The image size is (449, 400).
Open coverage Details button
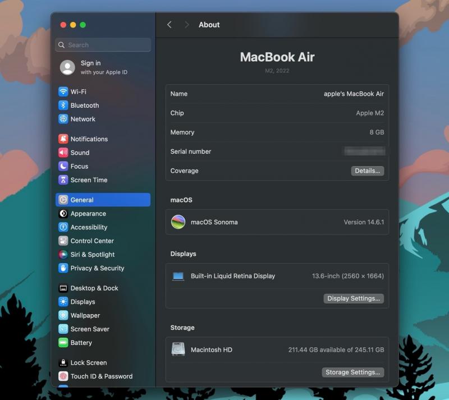tap(368, 171)
